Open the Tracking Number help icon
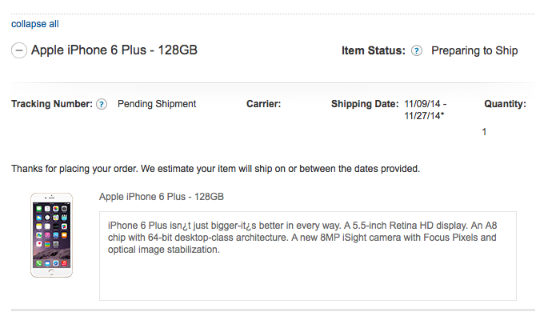This screenshot has height=324, width=552. (102, 104)
